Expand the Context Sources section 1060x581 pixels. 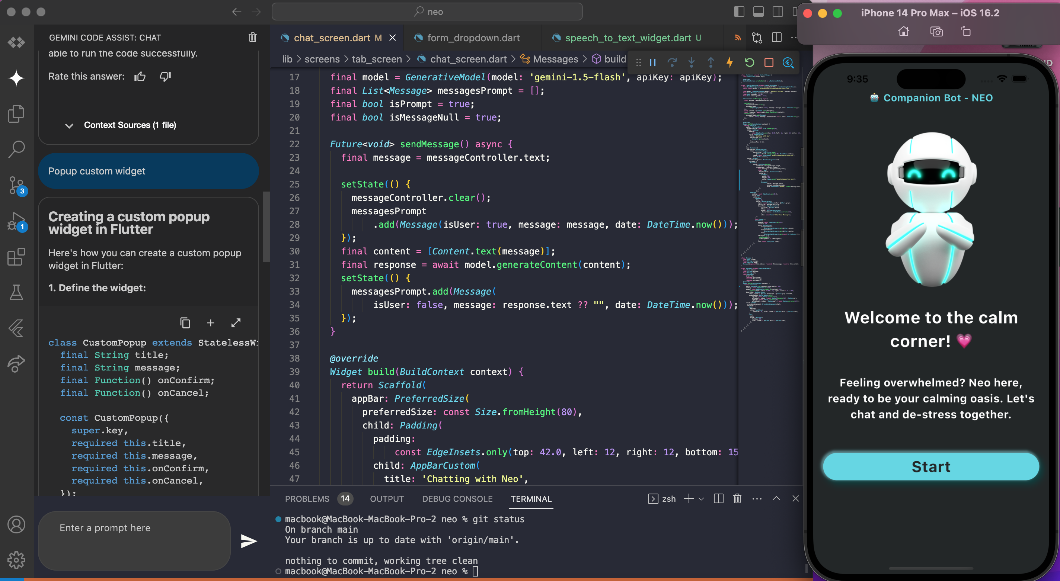click(x=69, y=125)
